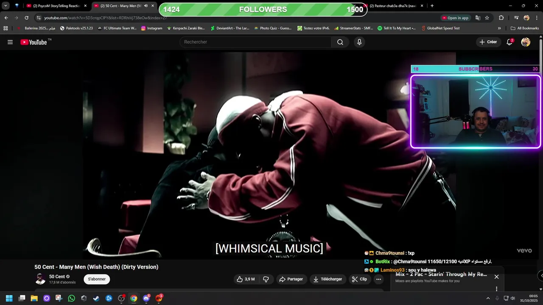Click the S'abonner subscribe button
This screenshot has height=305, width=543.
tap(97, 279)
